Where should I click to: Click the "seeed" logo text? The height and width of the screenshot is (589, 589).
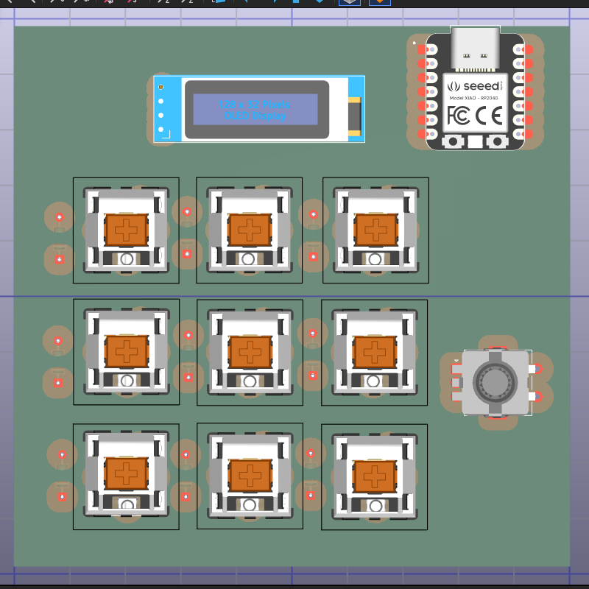coord(482,86)
